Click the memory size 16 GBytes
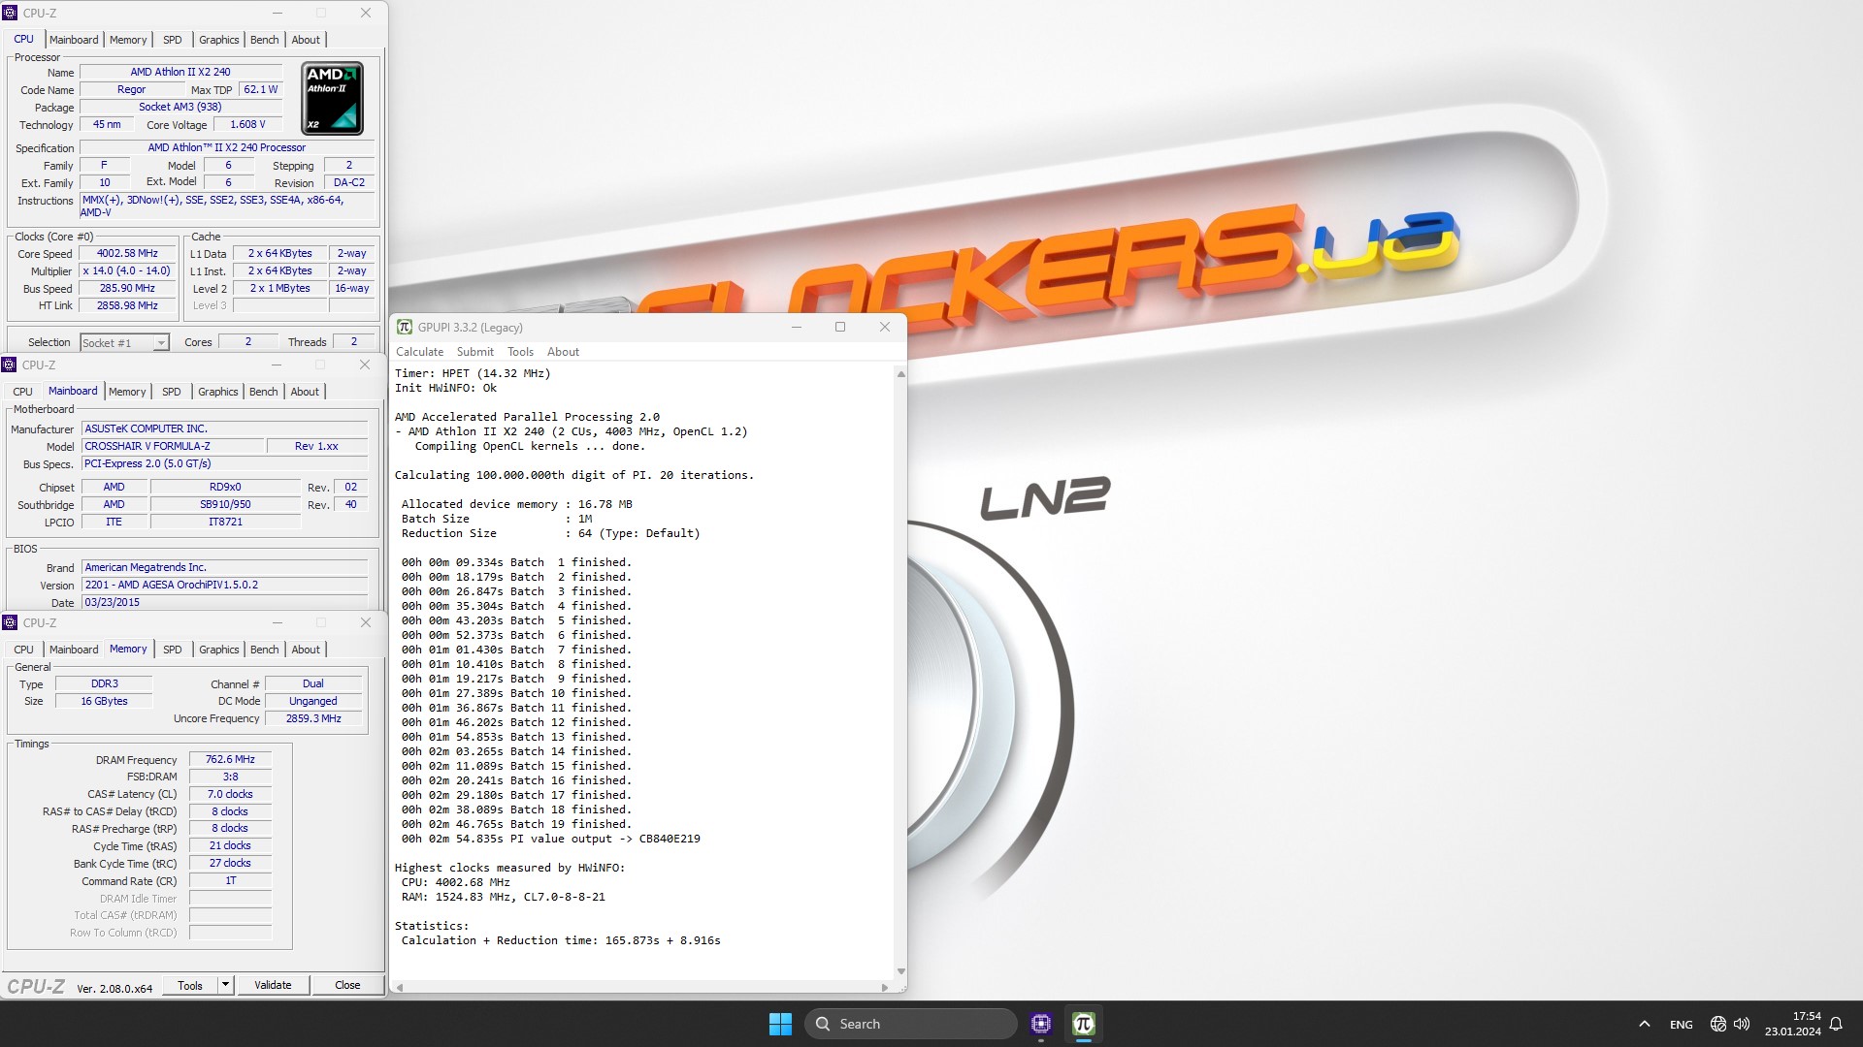The height and width of the screenshot is (1047, 1863). point(104,701)
